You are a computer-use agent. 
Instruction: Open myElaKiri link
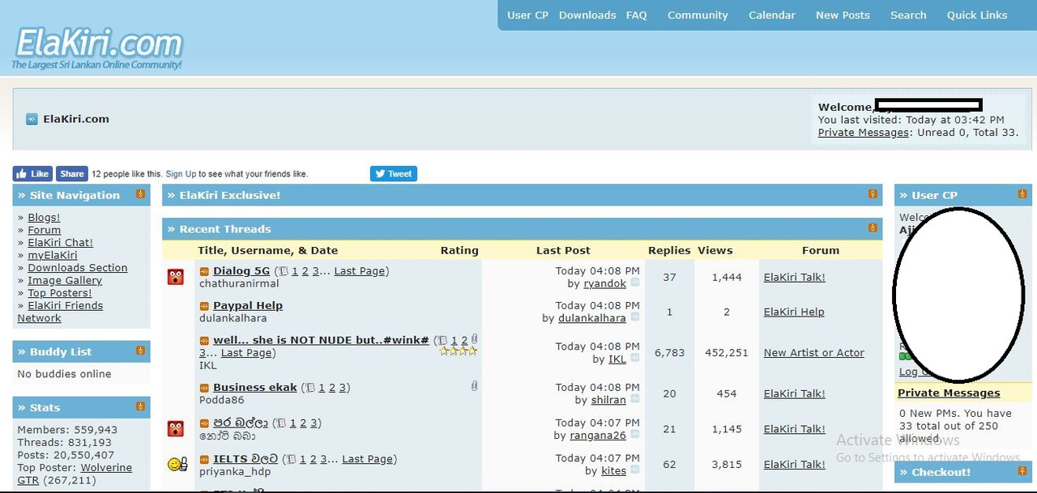(53, 255)
